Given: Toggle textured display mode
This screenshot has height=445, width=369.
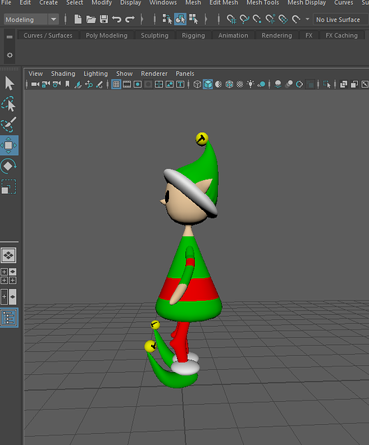Looking at the screenshot, I should [x=240, y=84].
